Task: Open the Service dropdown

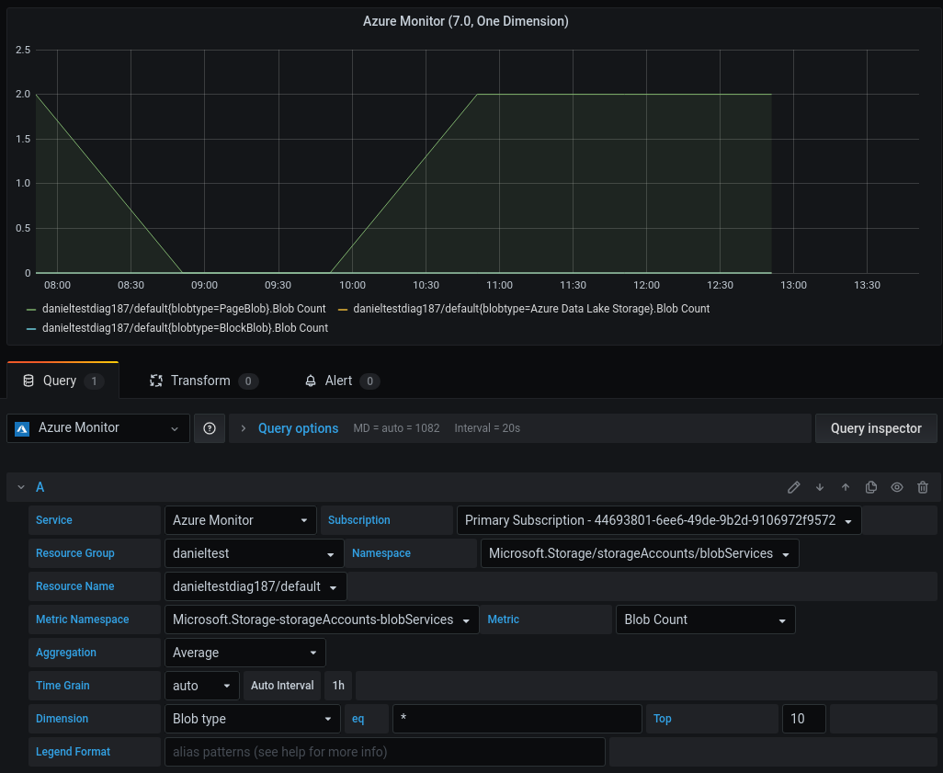Action: pyautogui.click(x=241, y=520)
